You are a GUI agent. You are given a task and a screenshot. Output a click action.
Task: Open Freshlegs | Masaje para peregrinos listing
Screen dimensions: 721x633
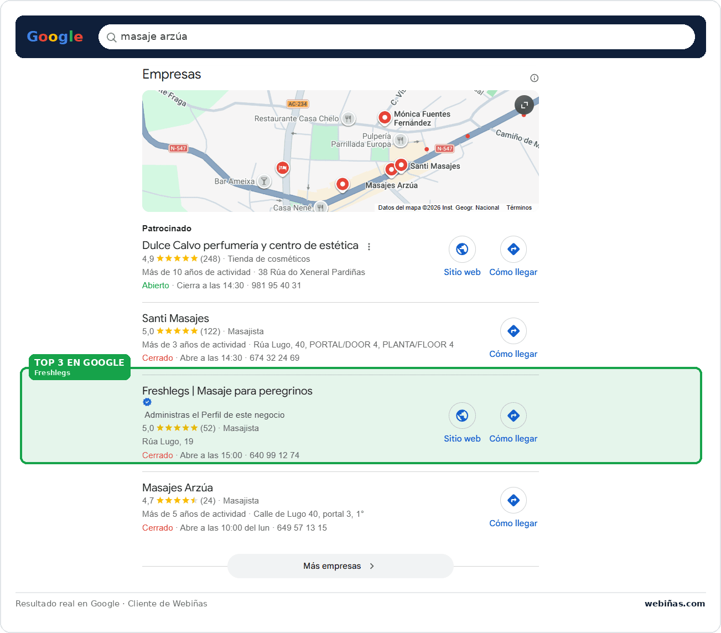[x=227, y=391]
